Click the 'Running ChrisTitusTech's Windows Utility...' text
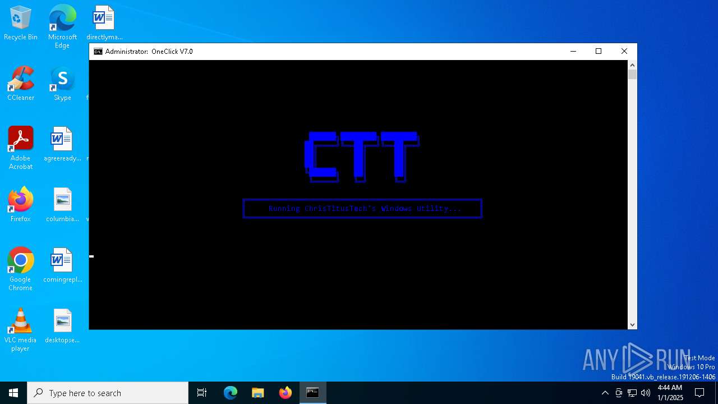Screen dimensions: 718x404 click(x=365, y=209)
